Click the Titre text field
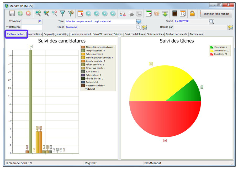 click(100, 22)
